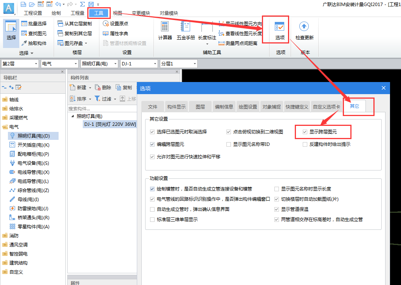Click the 过滤 filter button
The image size is (401, 285).
105,99
